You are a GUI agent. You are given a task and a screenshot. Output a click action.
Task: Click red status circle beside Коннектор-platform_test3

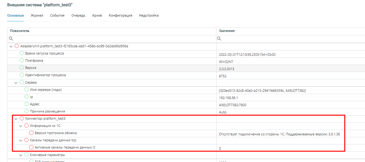click(22, 118)
